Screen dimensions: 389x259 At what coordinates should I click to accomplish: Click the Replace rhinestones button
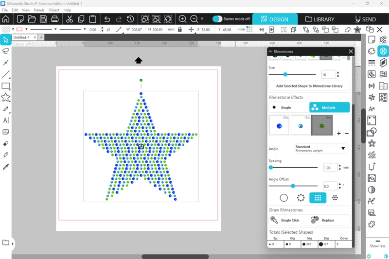coord(323,220)
